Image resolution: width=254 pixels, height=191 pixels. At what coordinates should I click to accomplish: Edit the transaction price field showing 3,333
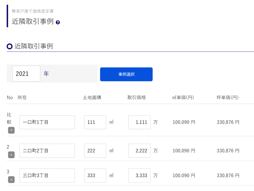[x=139, y=176]
